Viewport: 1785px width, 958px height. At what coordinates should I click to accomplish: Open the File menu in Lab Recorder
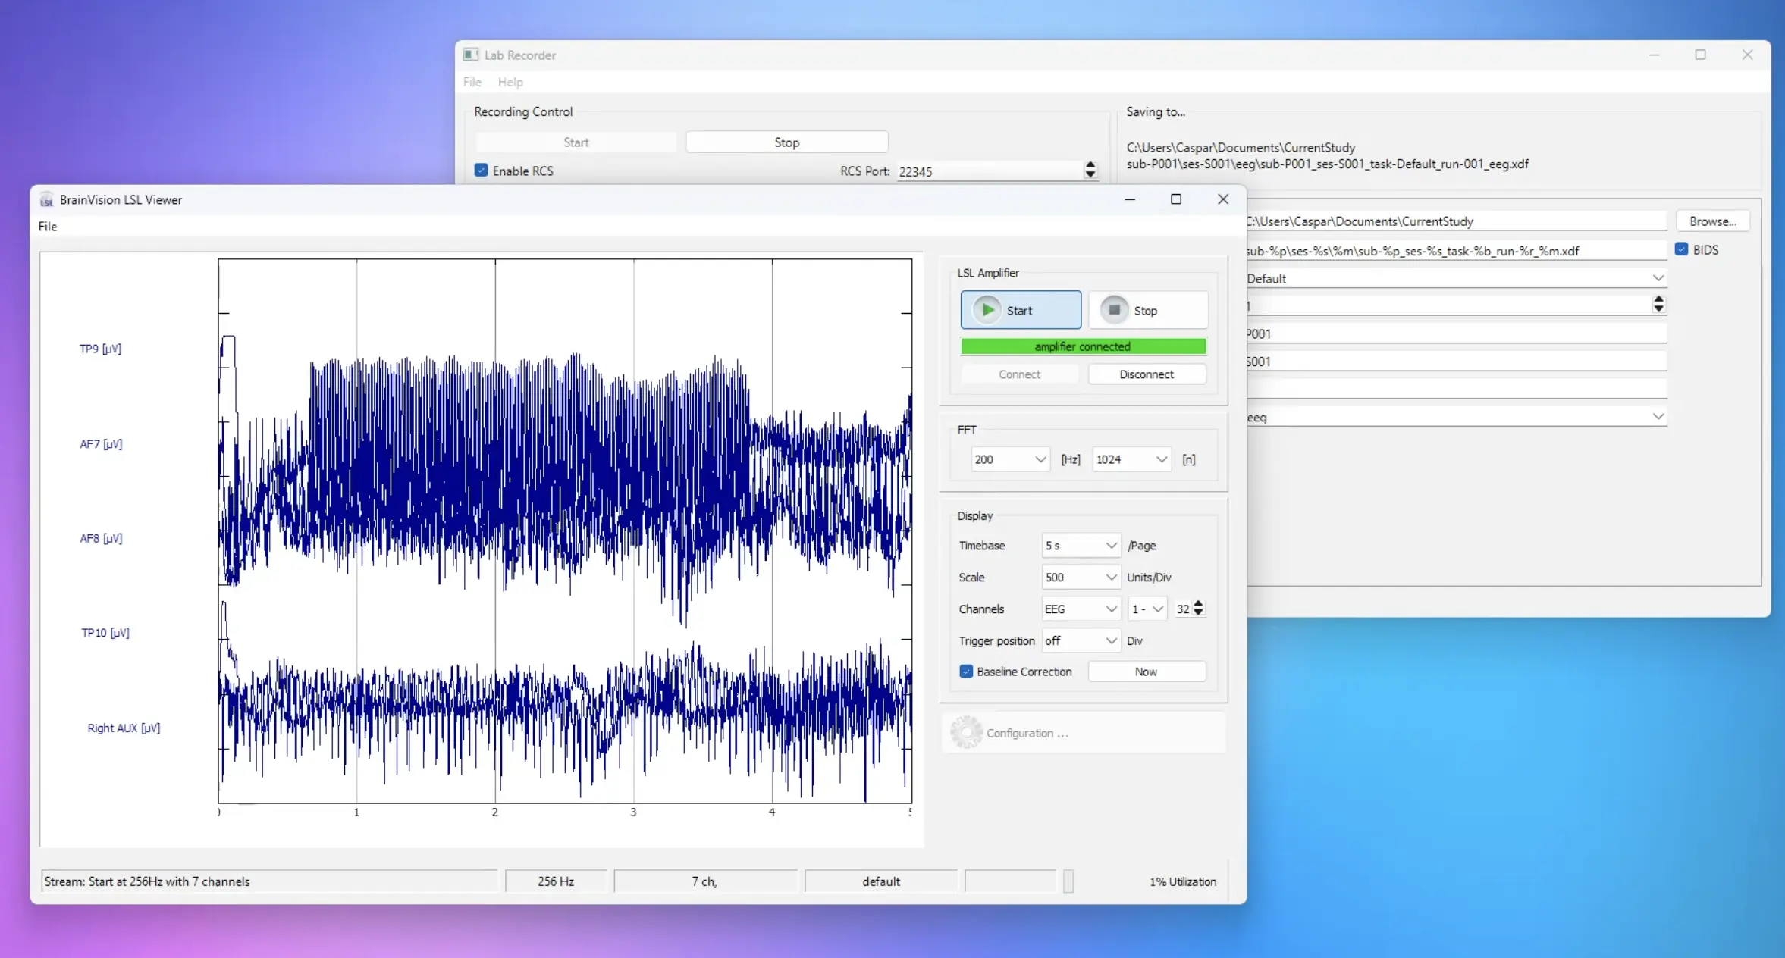(472, 82)
